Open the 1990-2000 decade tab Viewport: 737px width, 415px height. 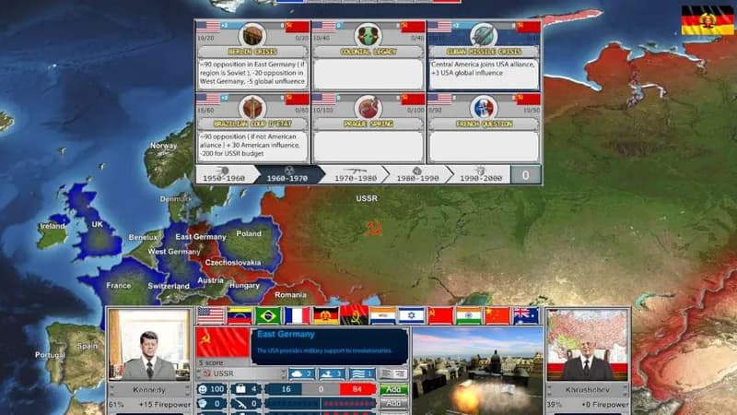click(481, 174)
